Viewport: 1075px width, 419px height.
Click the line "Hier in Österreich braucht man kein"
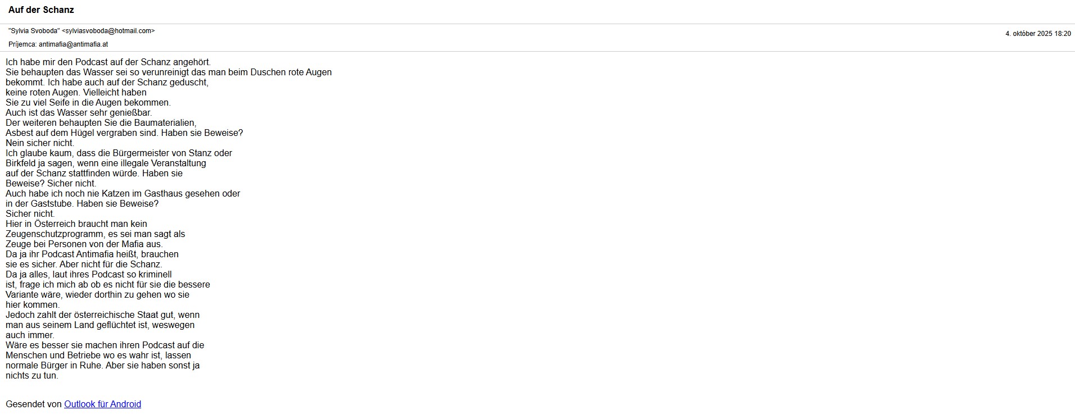76,224
